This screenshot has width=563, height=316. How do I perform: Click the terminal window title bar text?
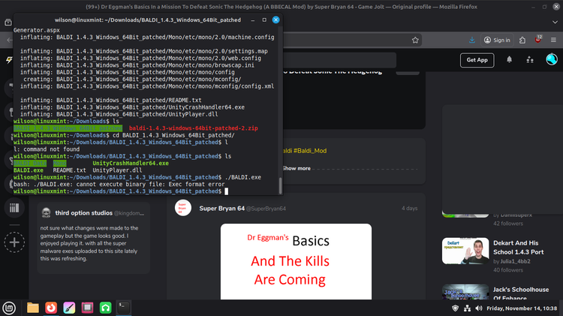(148, 20)
